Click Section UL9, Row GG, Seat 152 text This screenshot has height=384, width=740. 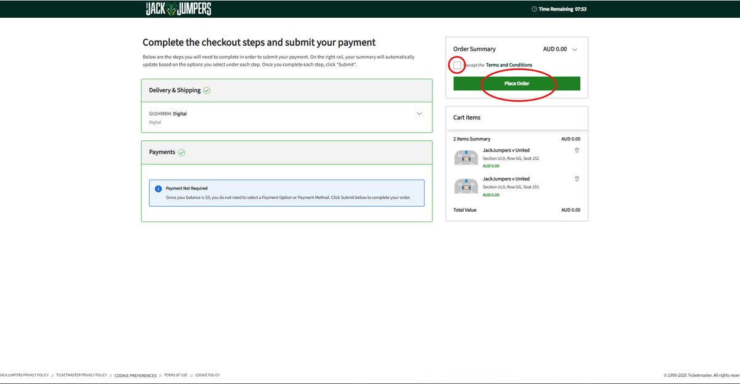coord(511,158)
